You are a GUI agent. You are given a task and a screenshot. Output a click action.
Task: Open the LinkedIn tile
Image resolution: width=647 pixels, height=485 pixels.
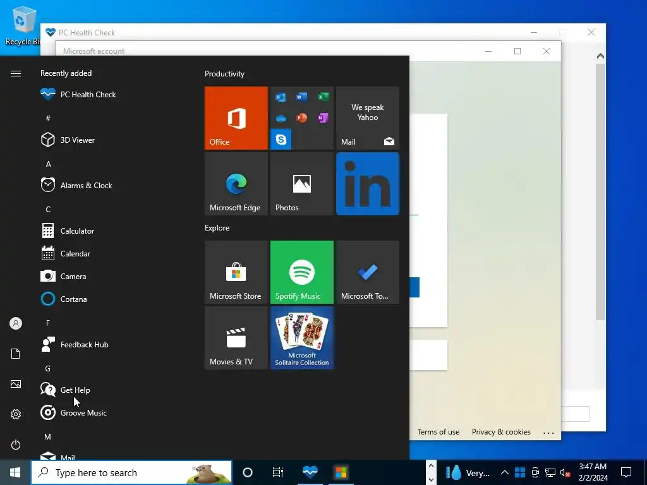368,184
